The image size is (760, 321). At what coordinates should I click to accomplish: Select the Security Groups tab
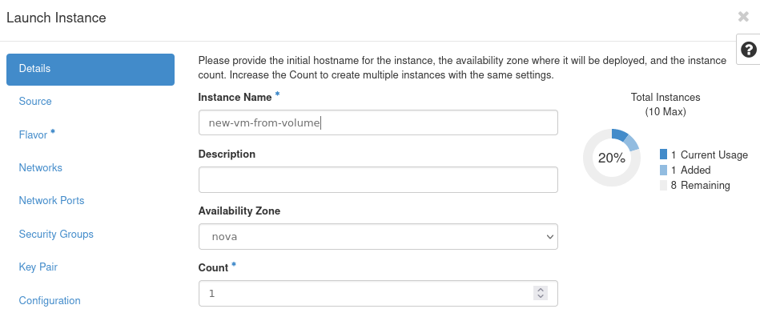[56, 235]
